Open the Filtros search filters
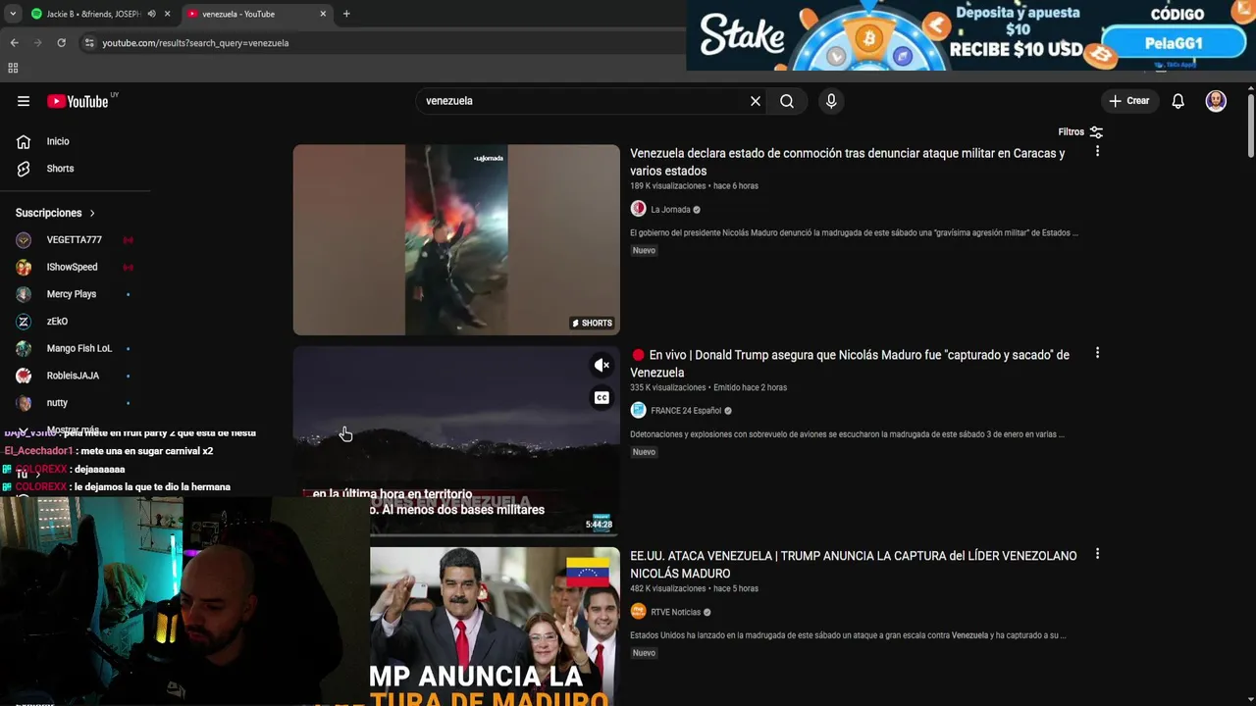This screenshot has width=1256, height=706. [1080, 131]
